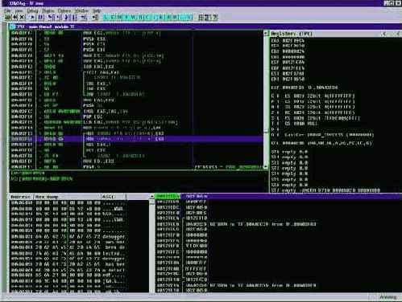This screenshot has width=402, height=302.
Task: Open the Debug menu
Action: pyautogui.click(x=32, y=11)
